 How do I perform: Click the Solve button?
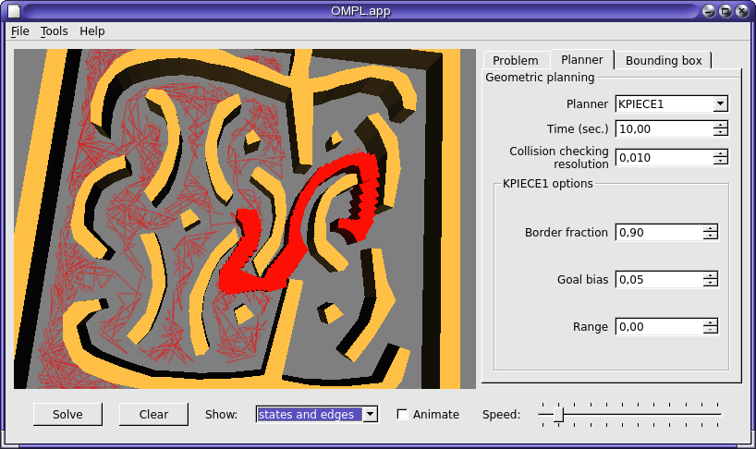pyautogui.click(x=67, y=414)
